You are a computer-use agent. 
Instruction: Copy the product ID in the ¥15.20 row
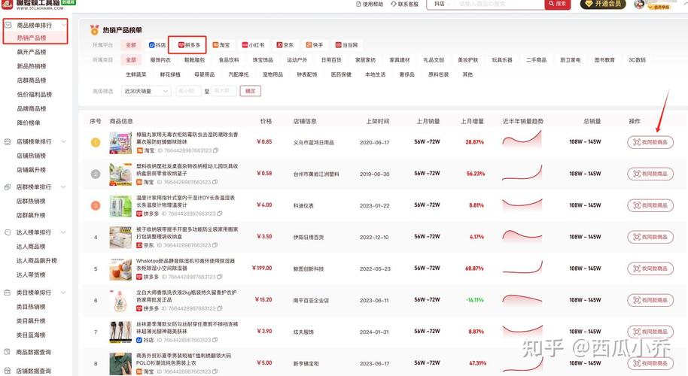(x=219, y=308)
